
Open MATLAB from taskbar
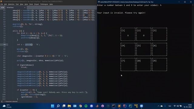tap(97, 106)
